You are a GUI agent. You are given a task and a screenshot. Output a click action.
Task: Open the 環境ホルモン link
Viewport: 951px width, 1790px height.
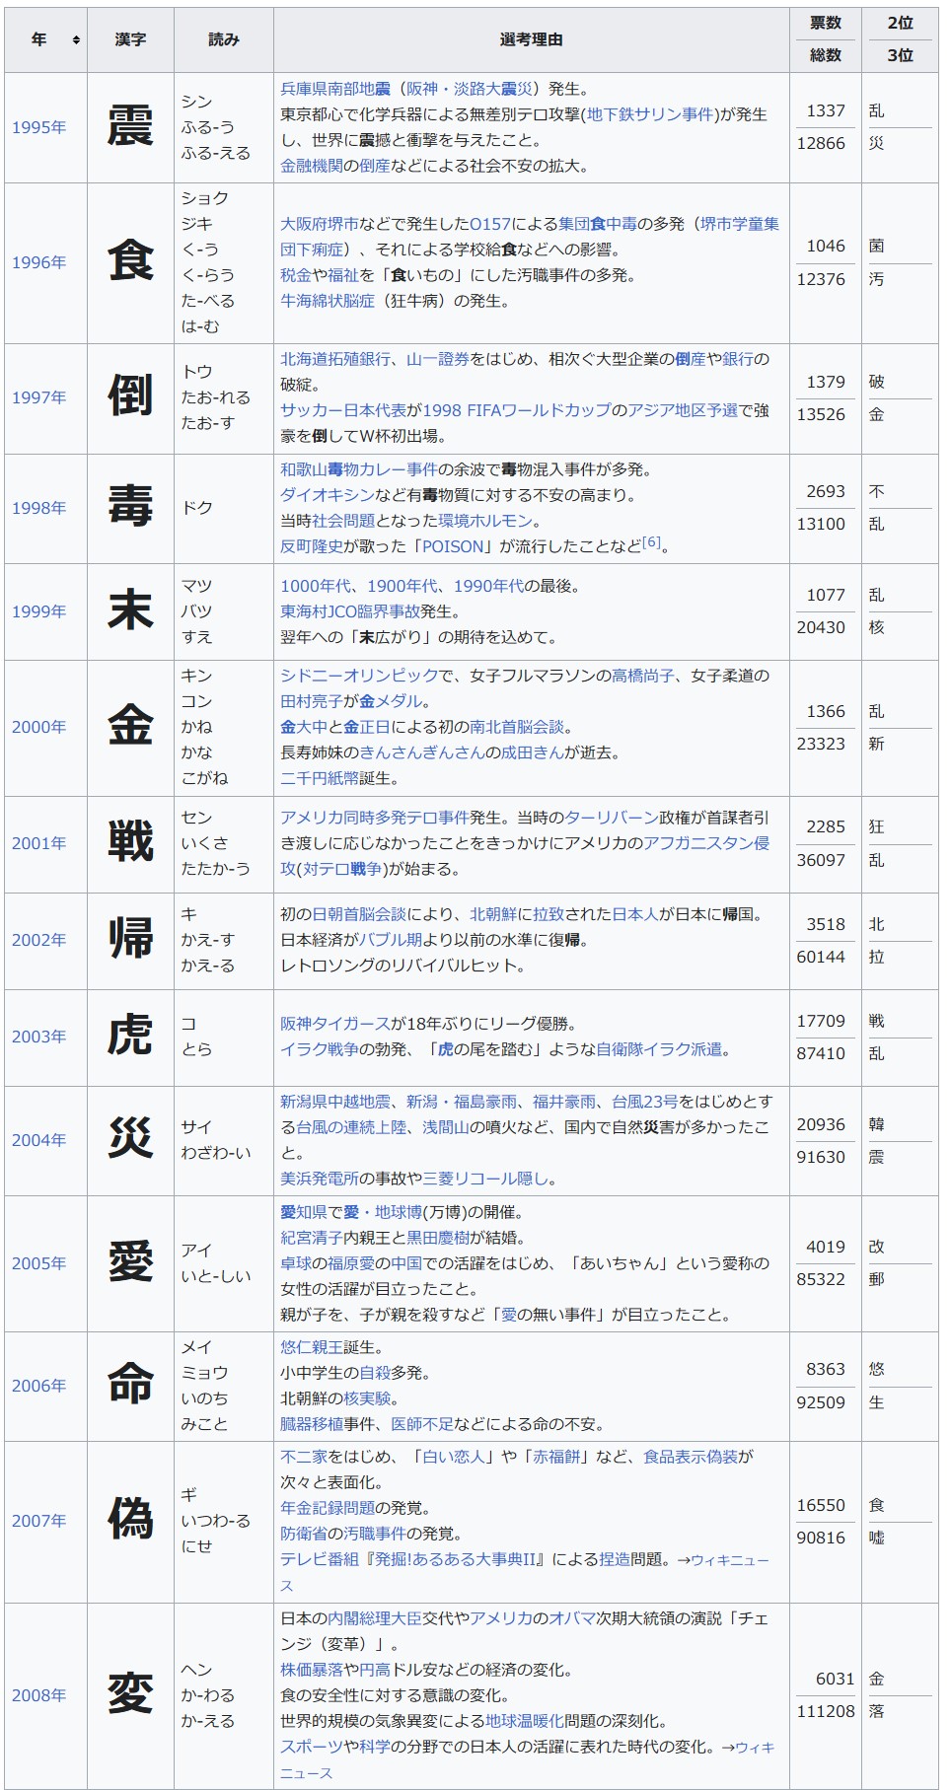(485, 521)
